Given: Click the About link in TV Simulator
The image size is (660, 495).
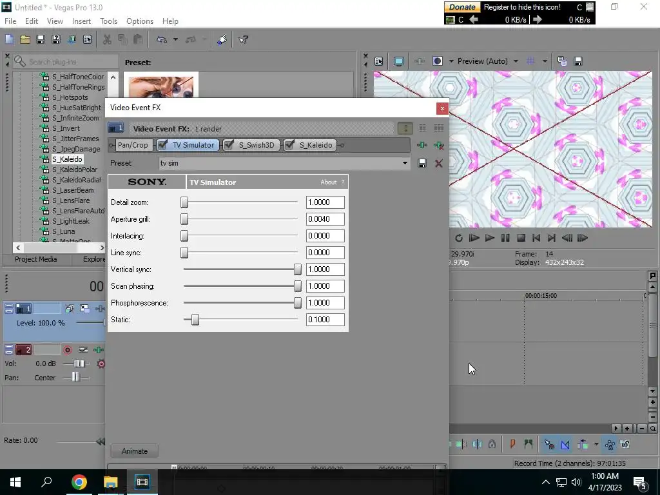Looking at the screenshot, I should coord(328,182).
